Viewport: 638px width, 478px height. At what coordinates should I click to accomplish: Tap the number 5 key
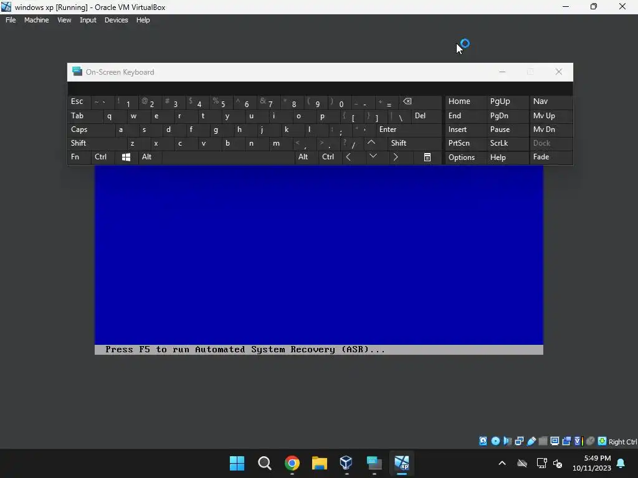pyautogui.click(x=221, y=103)
